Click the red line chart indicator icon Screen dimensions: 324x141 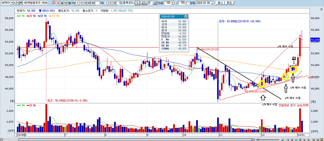coord(296,140)
